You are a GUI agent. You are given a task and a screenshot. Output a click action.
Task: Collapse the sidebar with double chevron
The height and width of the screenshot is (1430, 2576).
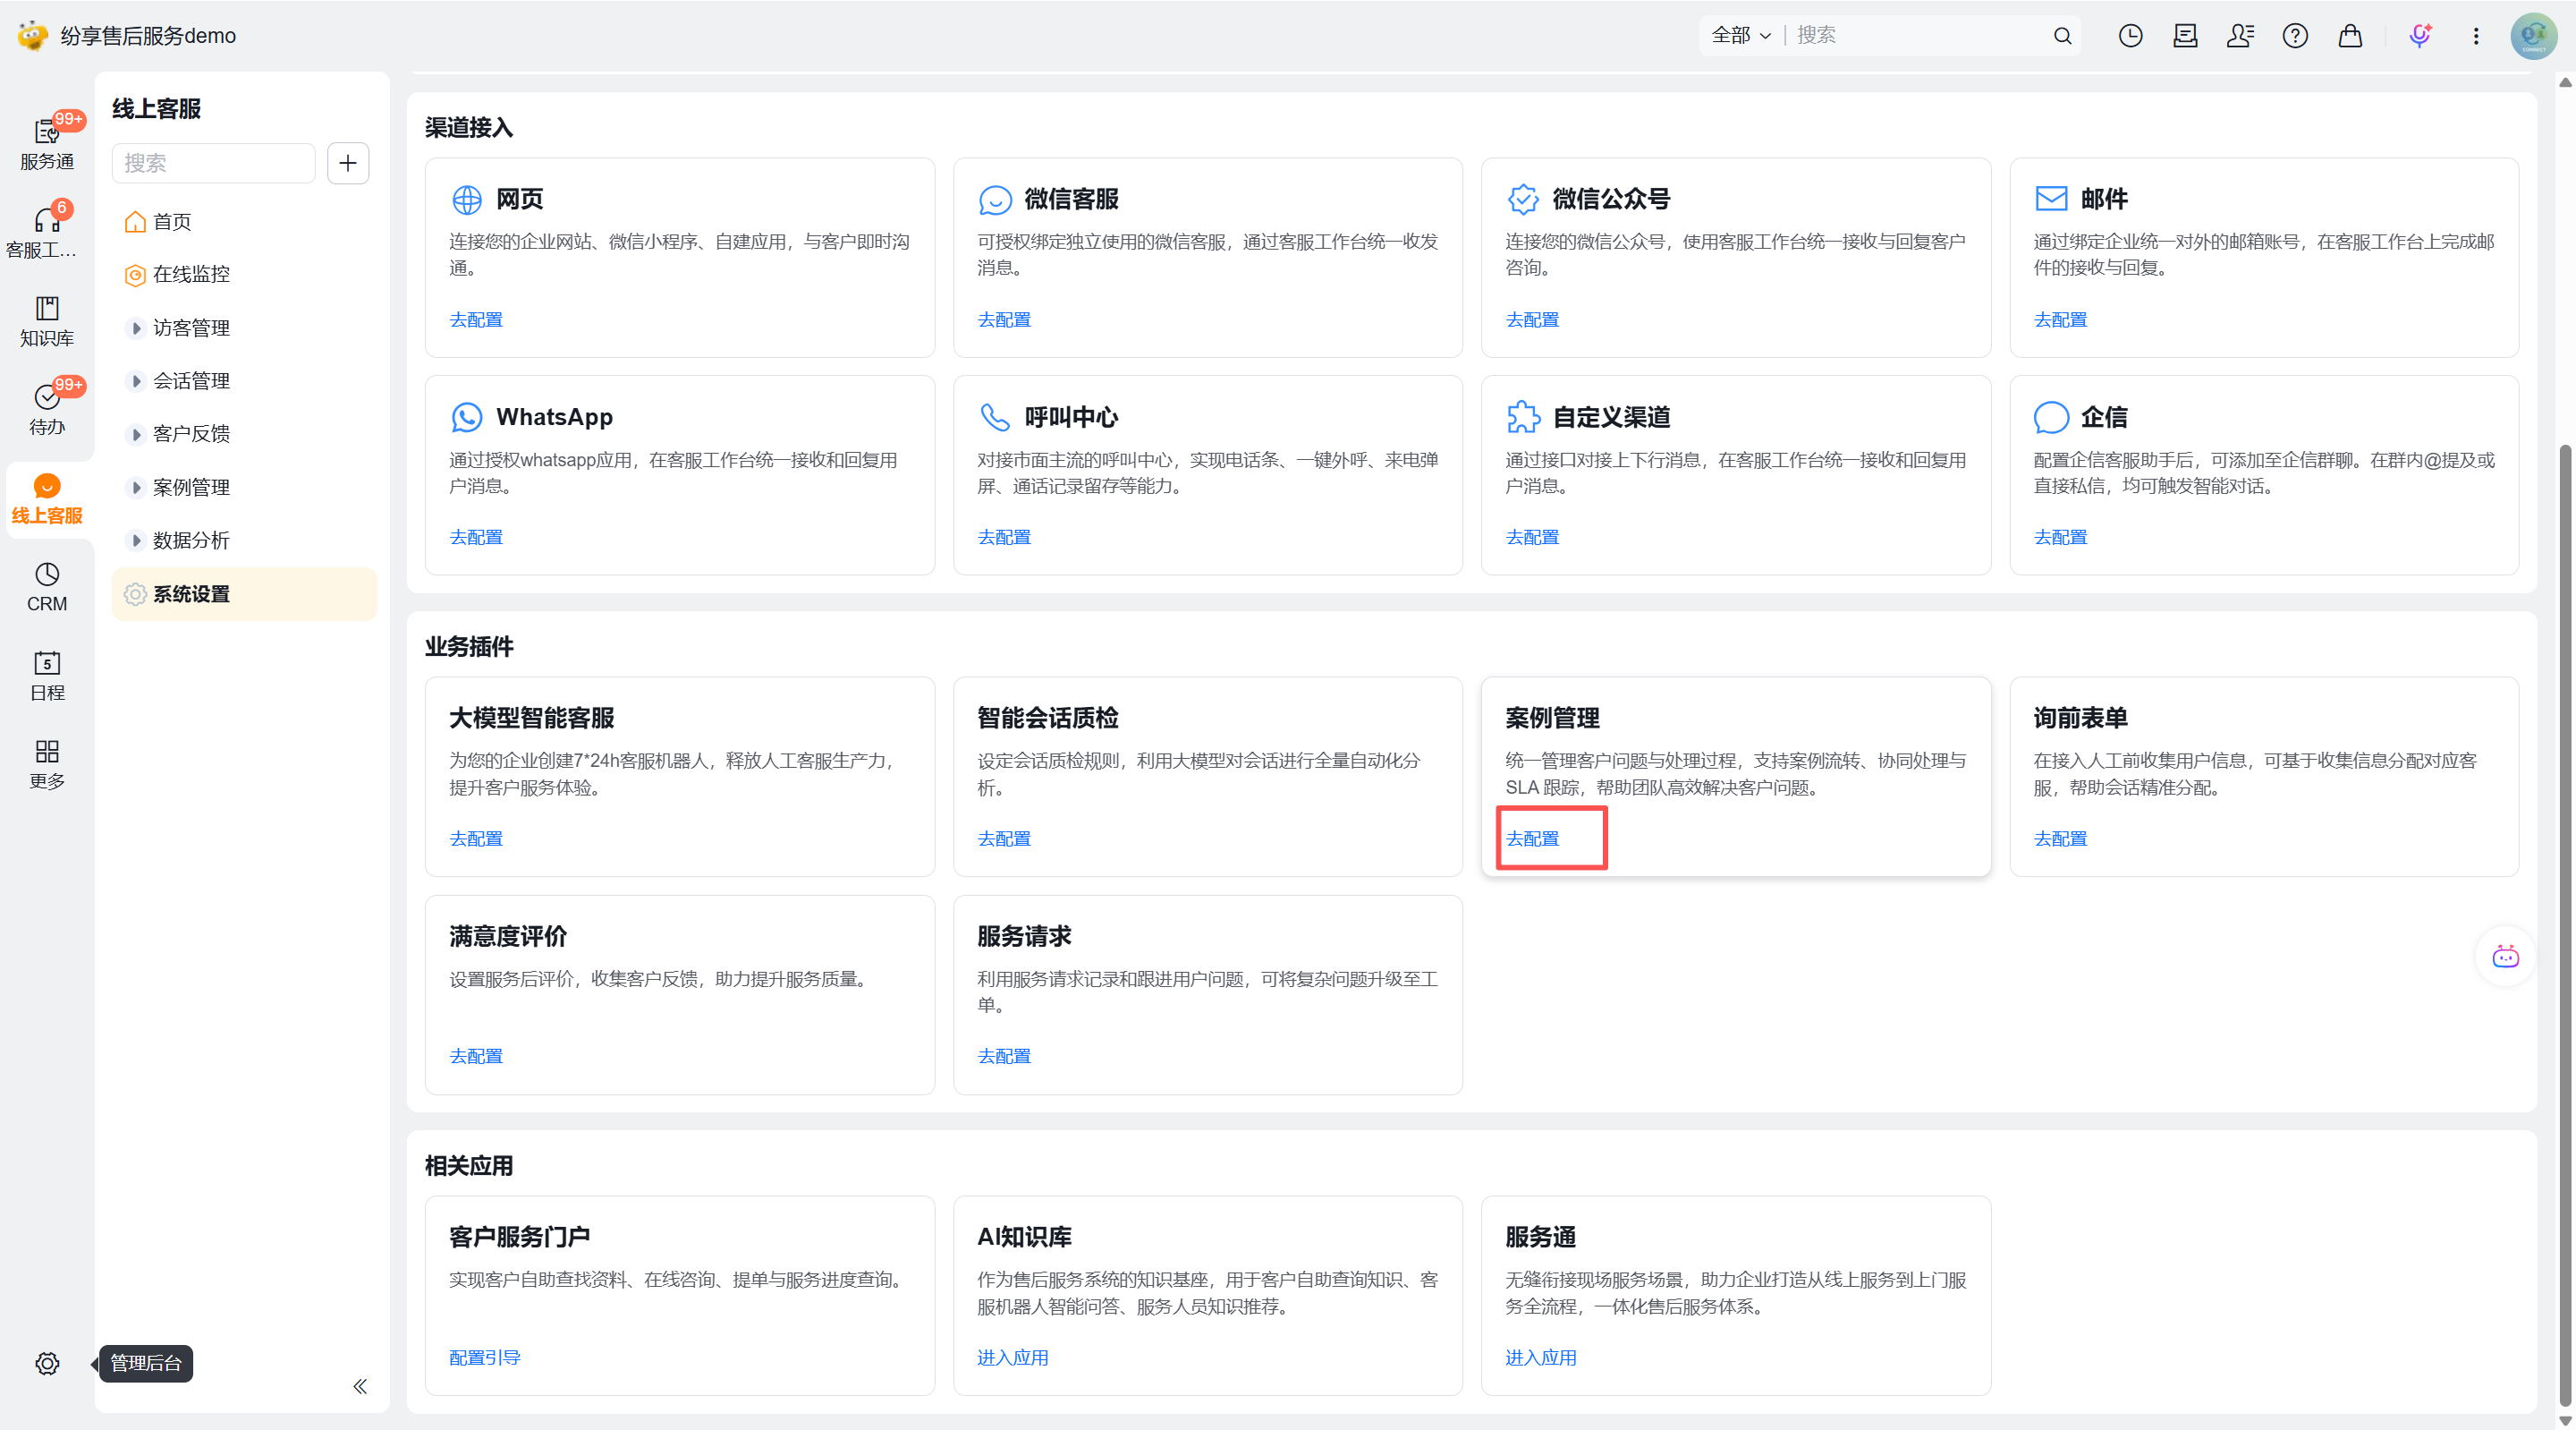(360, 1386)
